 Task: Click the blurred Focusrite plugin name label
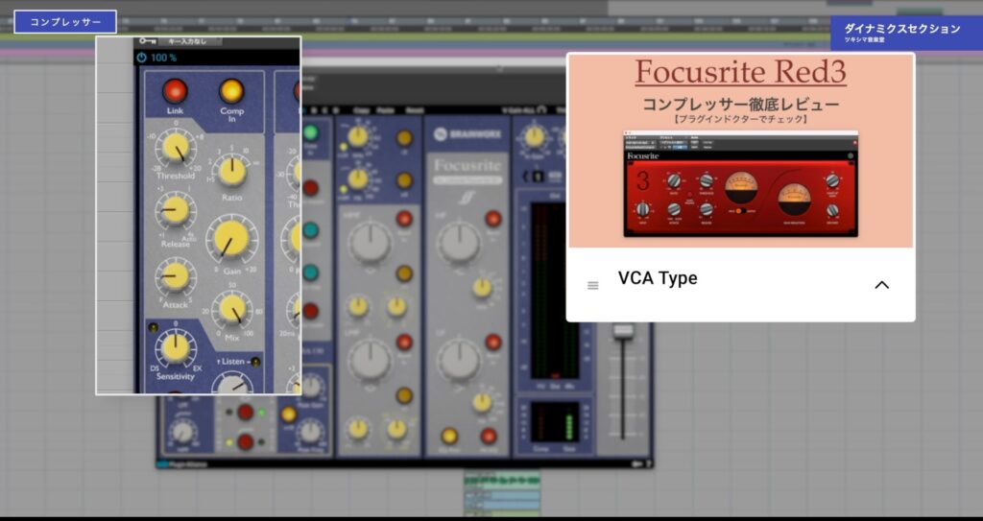coord(468,166)
